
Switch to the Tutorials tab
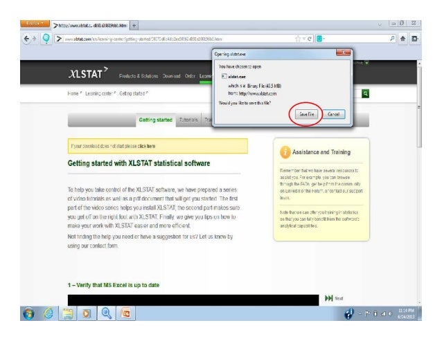point(188,120)
